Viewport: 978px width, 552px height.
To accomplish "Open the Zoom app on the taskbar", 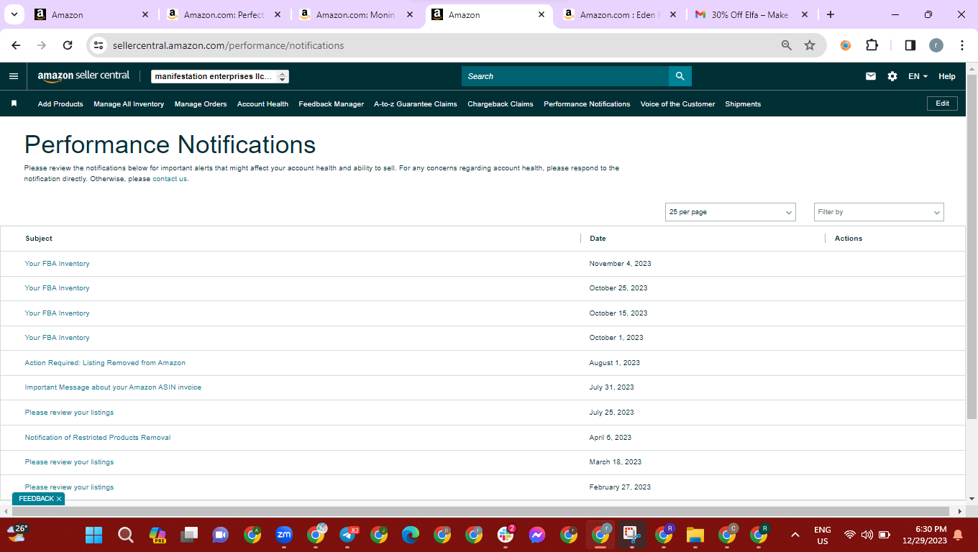I will (284, 535).
